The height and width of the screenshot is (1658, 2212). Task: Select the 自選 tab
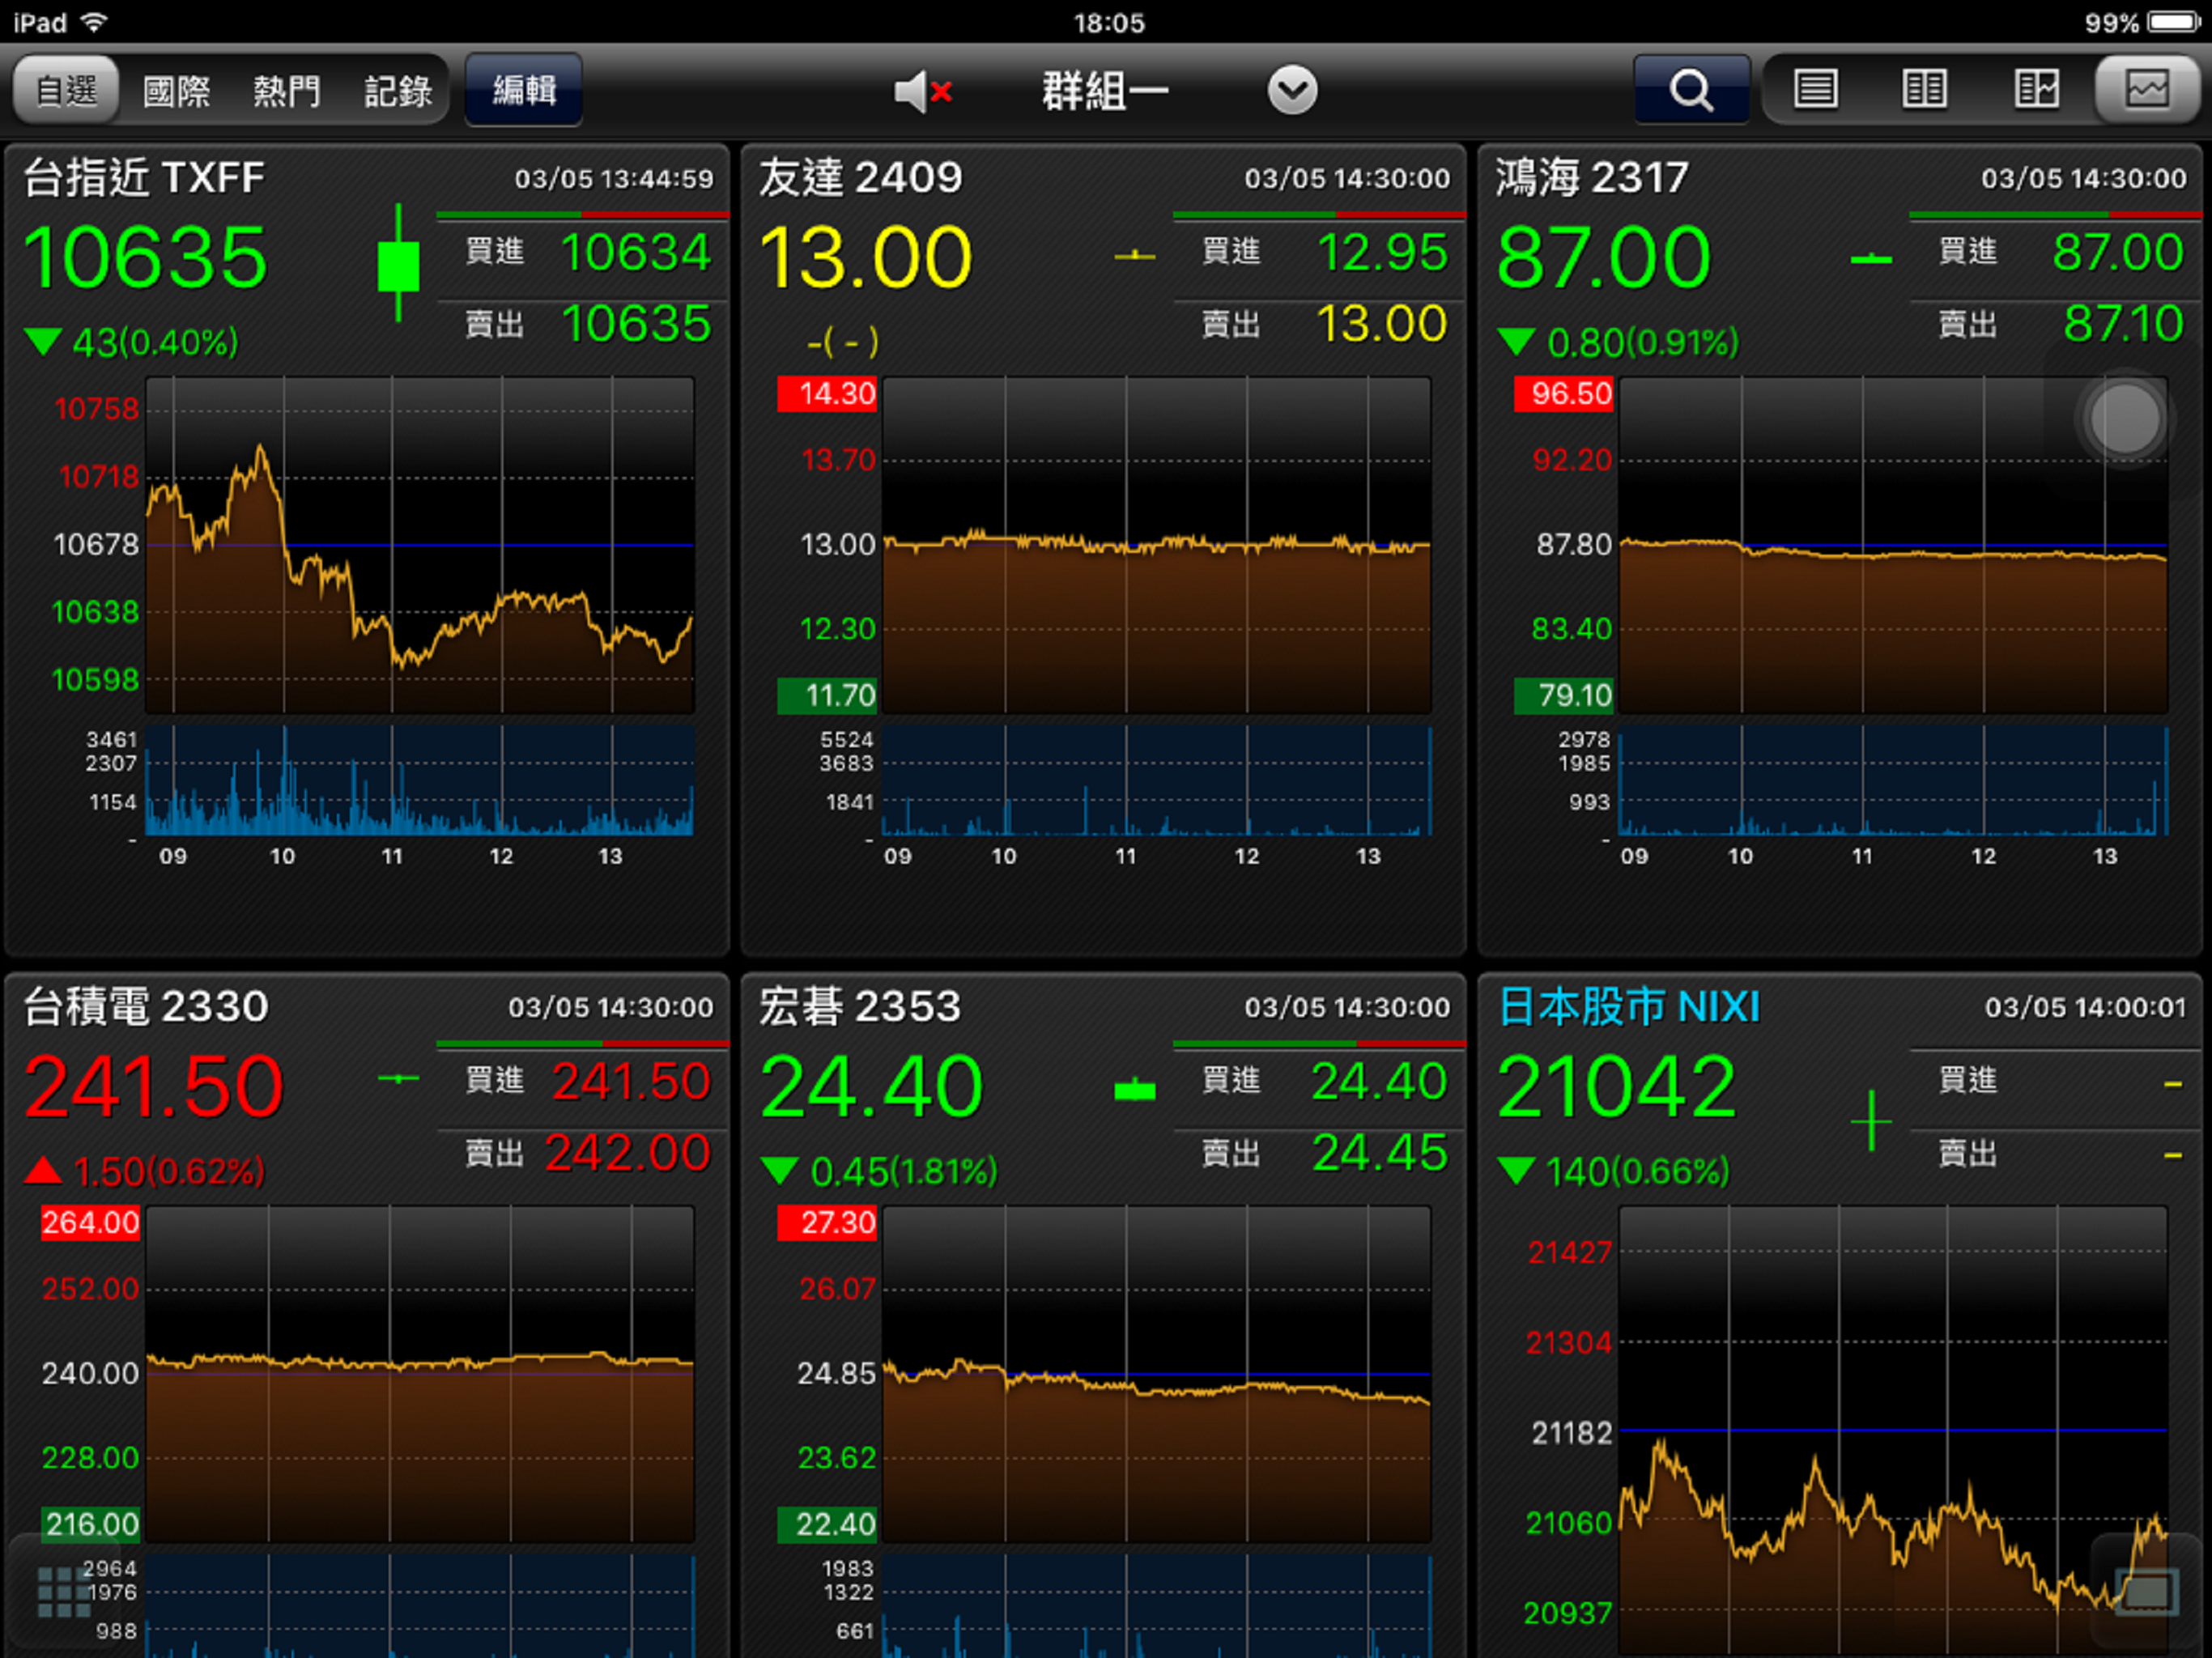pos(67,90)
